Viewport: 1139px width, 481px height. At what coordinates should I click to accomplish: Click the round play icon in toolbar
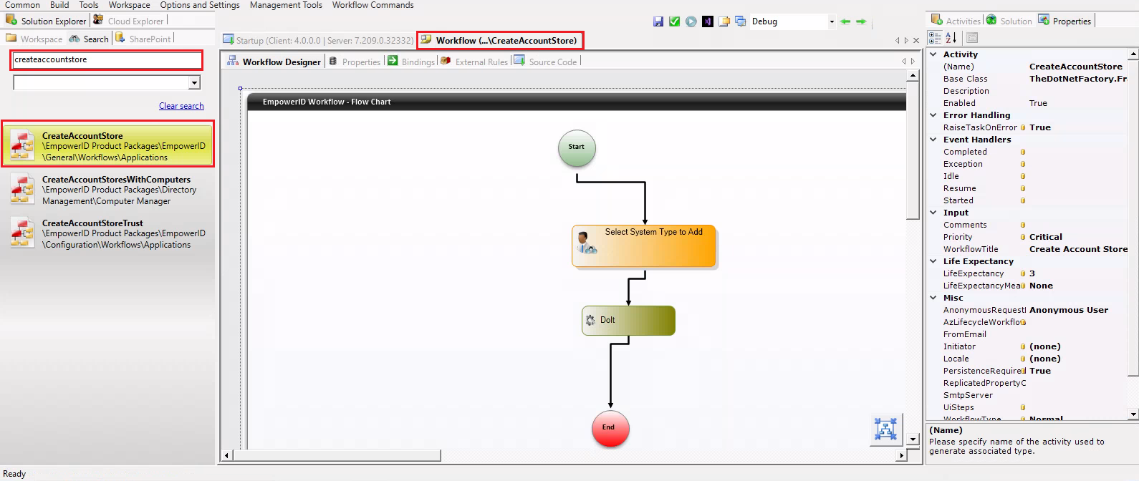click(x=691, y=21)
